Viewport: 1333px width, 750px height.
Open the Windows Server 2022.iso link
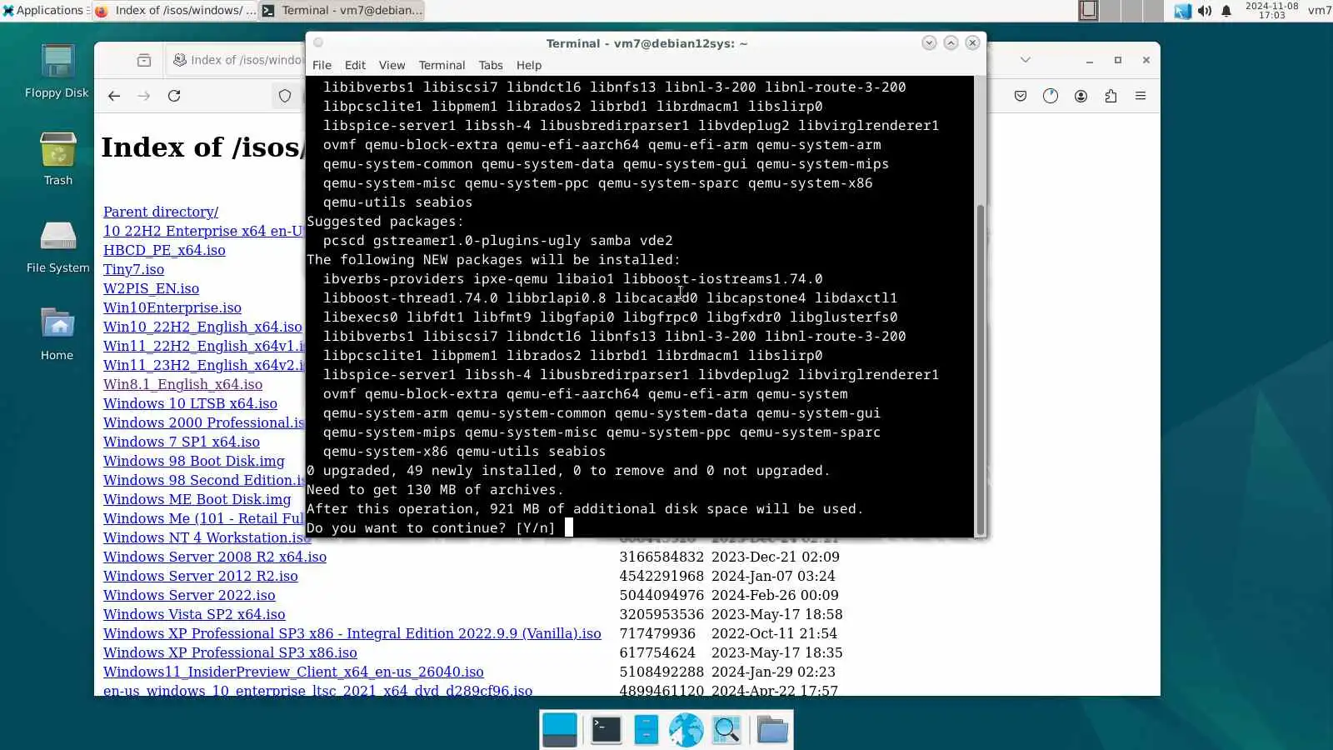(x=189, y=595)
